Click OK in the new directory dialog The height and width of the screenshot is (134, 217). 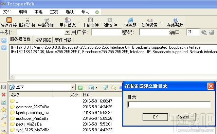(x=155, y=117)
